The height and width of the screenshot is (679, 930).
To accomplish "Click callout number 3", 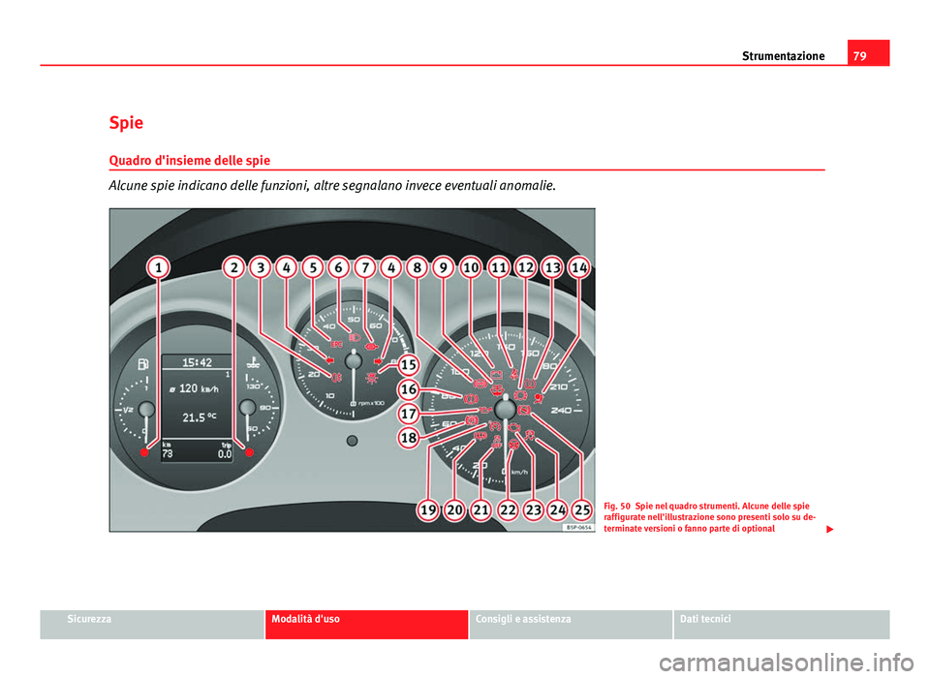I will [x=261, y=267].
